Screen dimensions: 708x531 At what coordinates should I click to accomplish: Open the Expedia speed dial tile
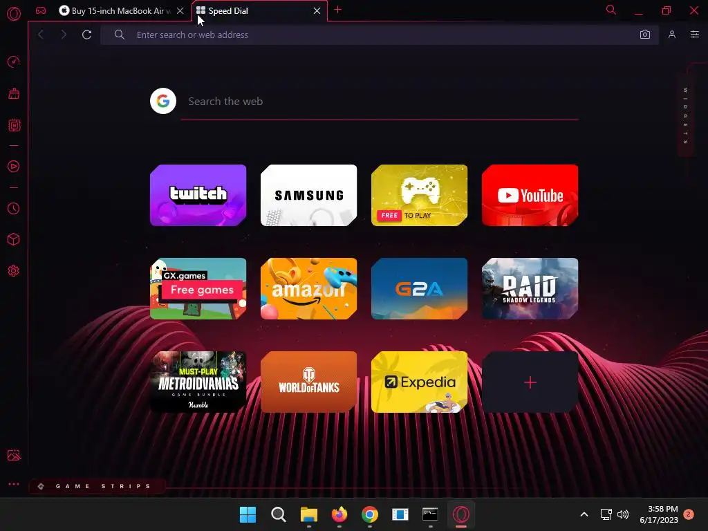[420, 382]
